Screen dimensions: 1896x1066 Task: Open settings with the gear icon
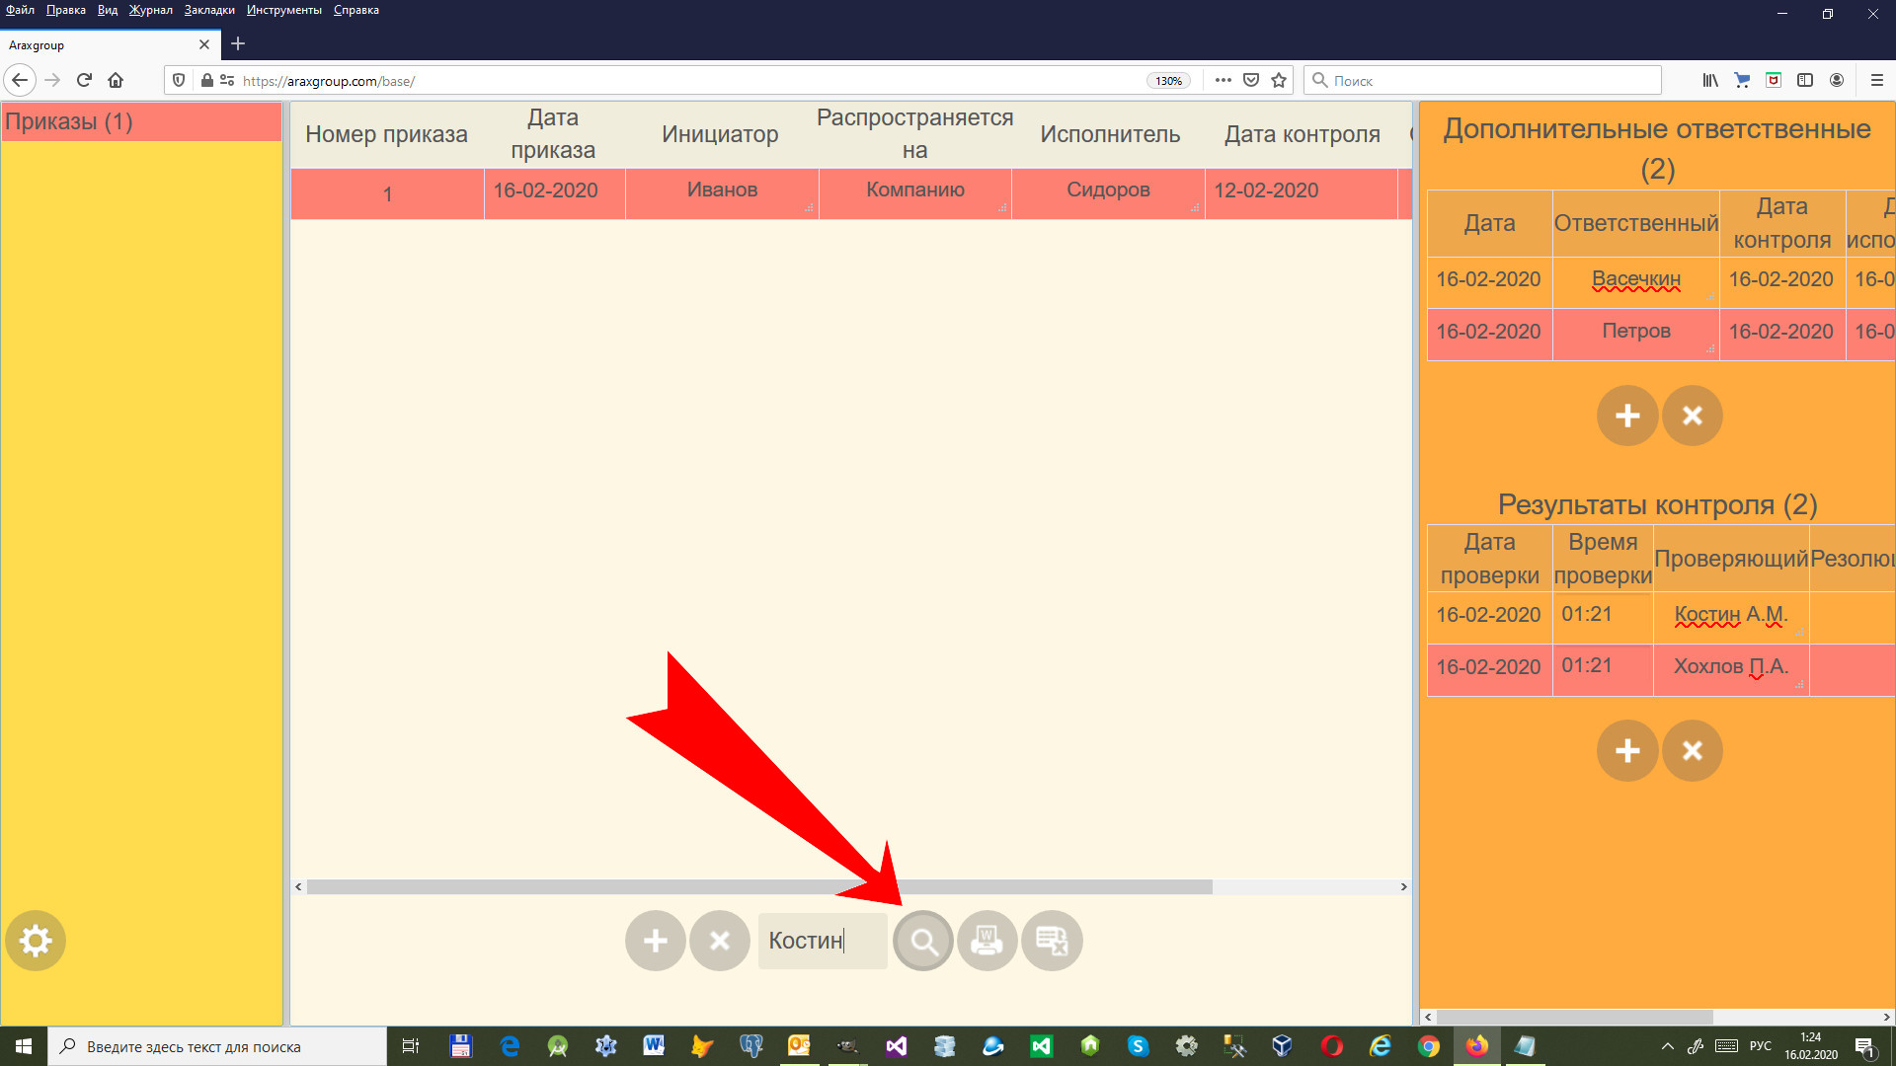36,941
